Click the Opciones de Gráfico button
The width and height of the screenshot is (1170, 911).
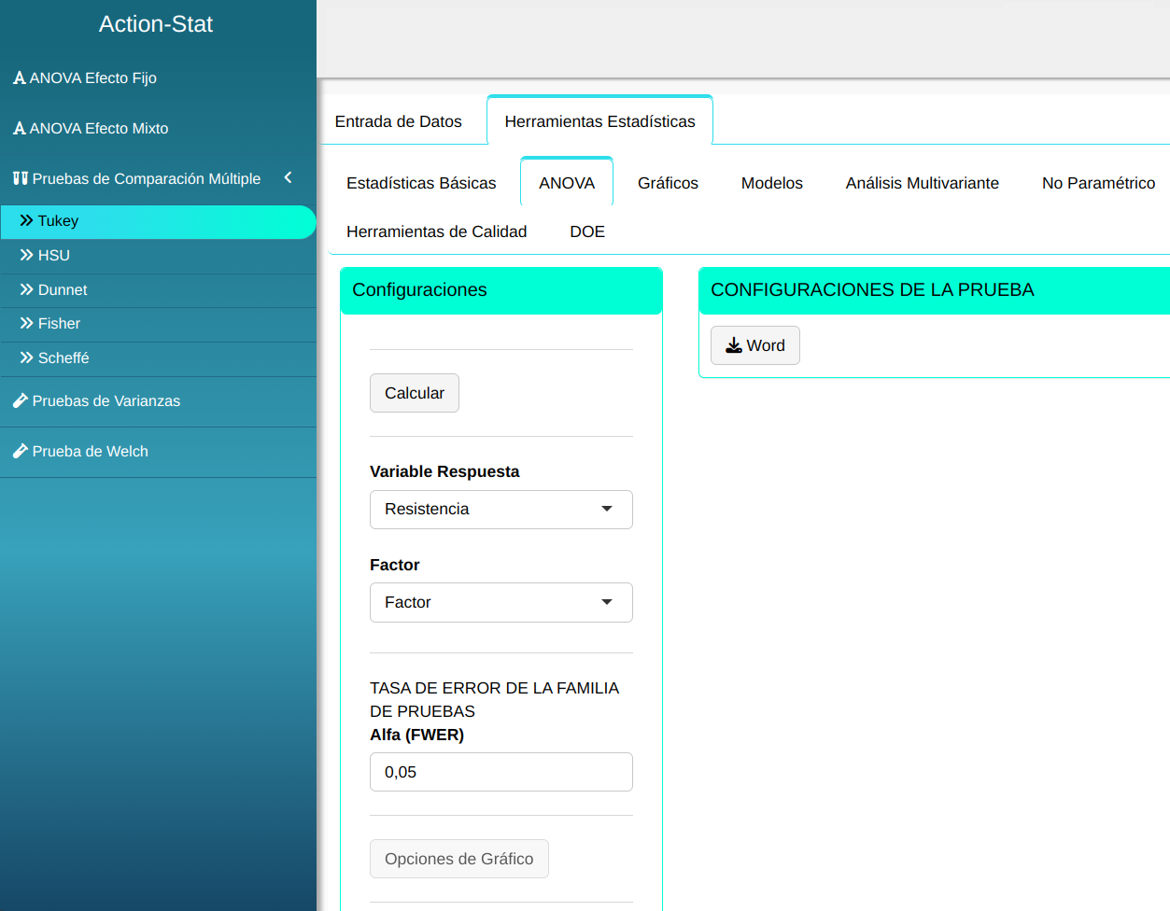[x=458, y=859]
